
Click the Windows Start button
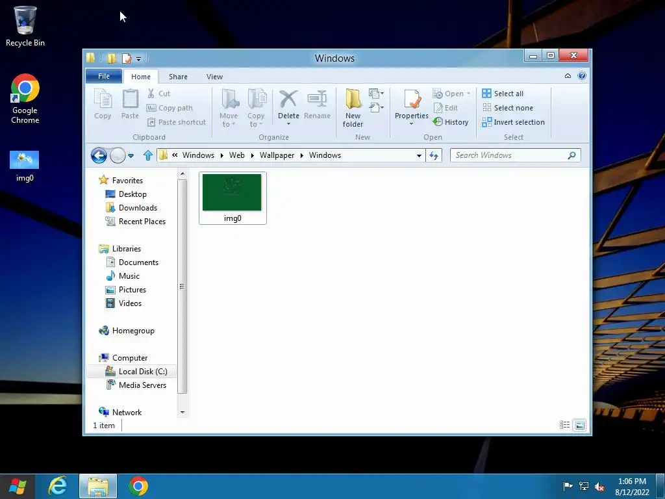(x=18, y=486)
